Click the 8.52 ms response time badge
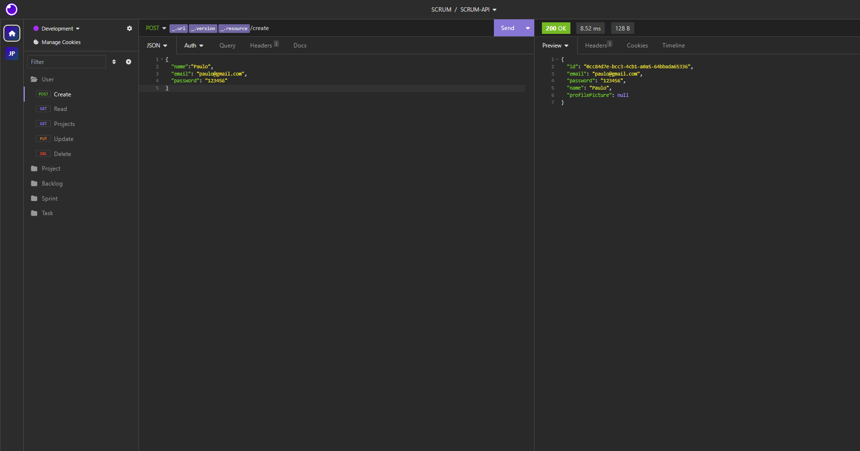This screenshot has width=860, height=451. pos(590,28)
